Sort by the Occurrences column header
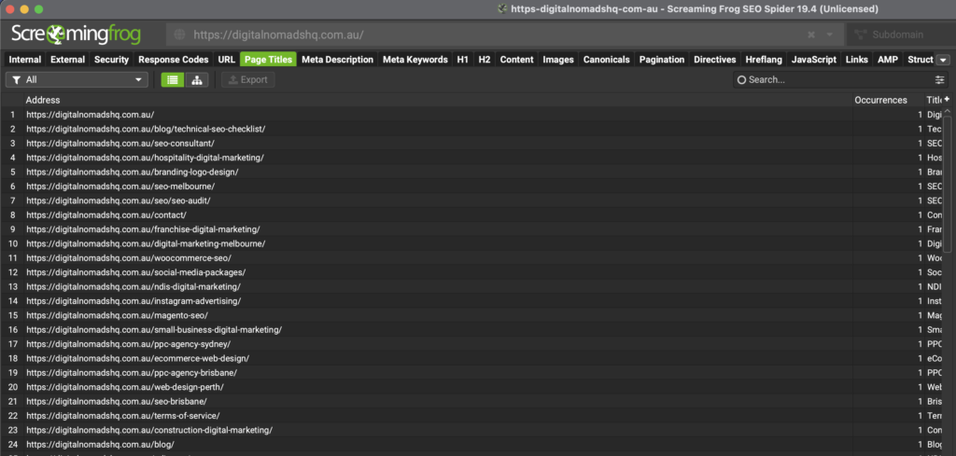This screenshot has height=456, width=956. [880, 100]
